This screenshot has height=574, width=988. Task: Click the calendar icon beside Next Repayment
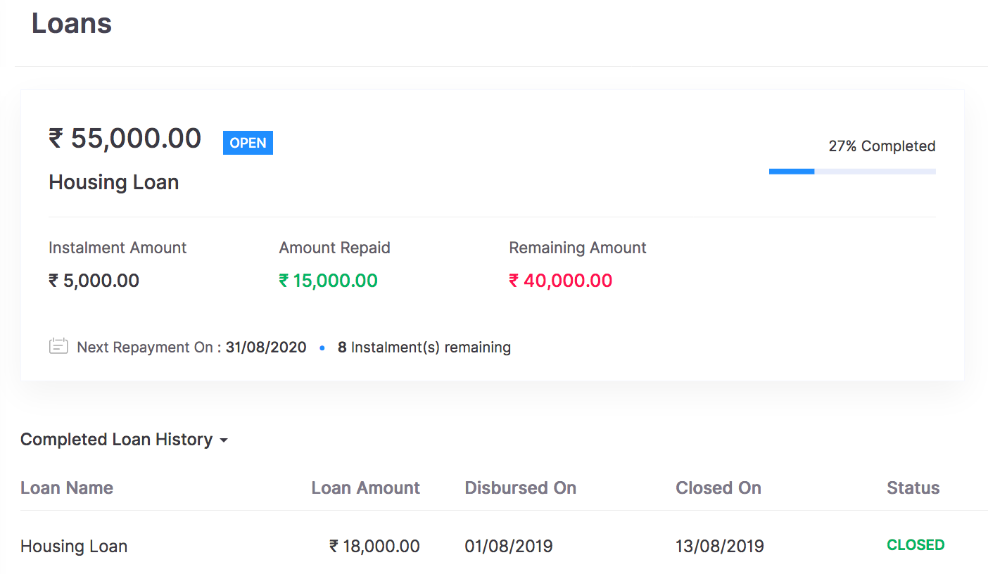point(58,346)
